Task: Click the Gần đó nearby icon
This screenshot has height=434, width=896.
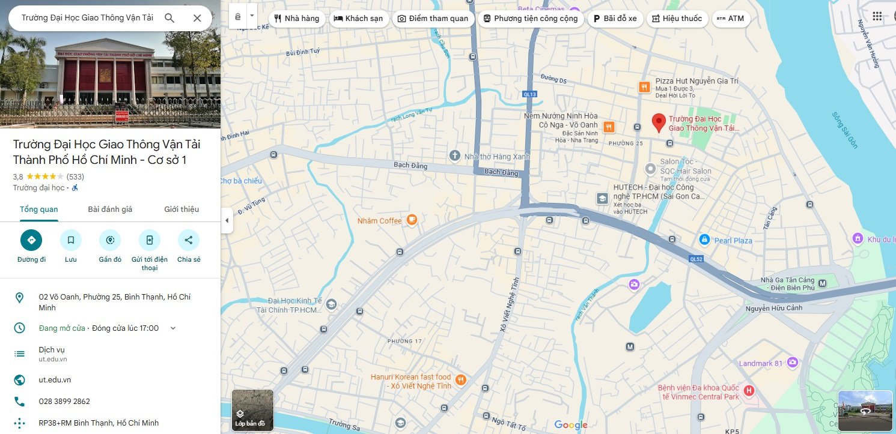Action: coord(110,240)
